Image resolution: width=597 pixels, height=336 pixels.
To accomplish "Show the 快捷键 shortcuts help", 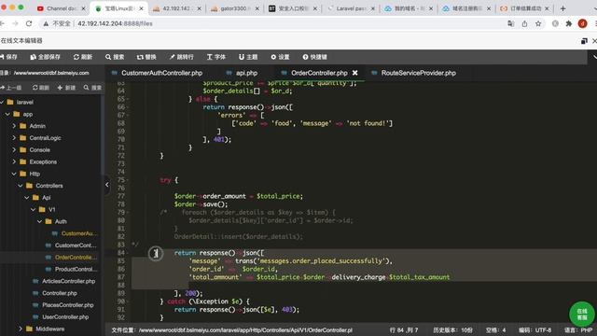I will pos(315,57).
